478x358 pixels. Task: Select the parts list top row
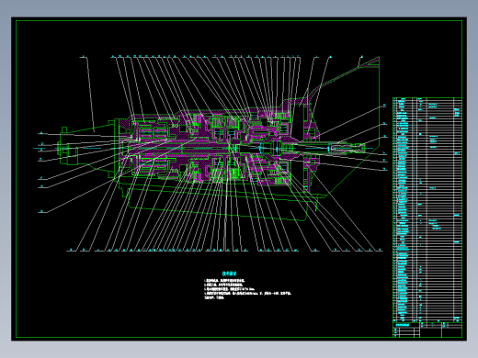[x=427, y=99]
